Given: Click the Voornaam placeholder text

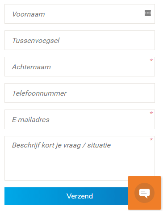Looking at the screenshot, I should pos(29,14).
